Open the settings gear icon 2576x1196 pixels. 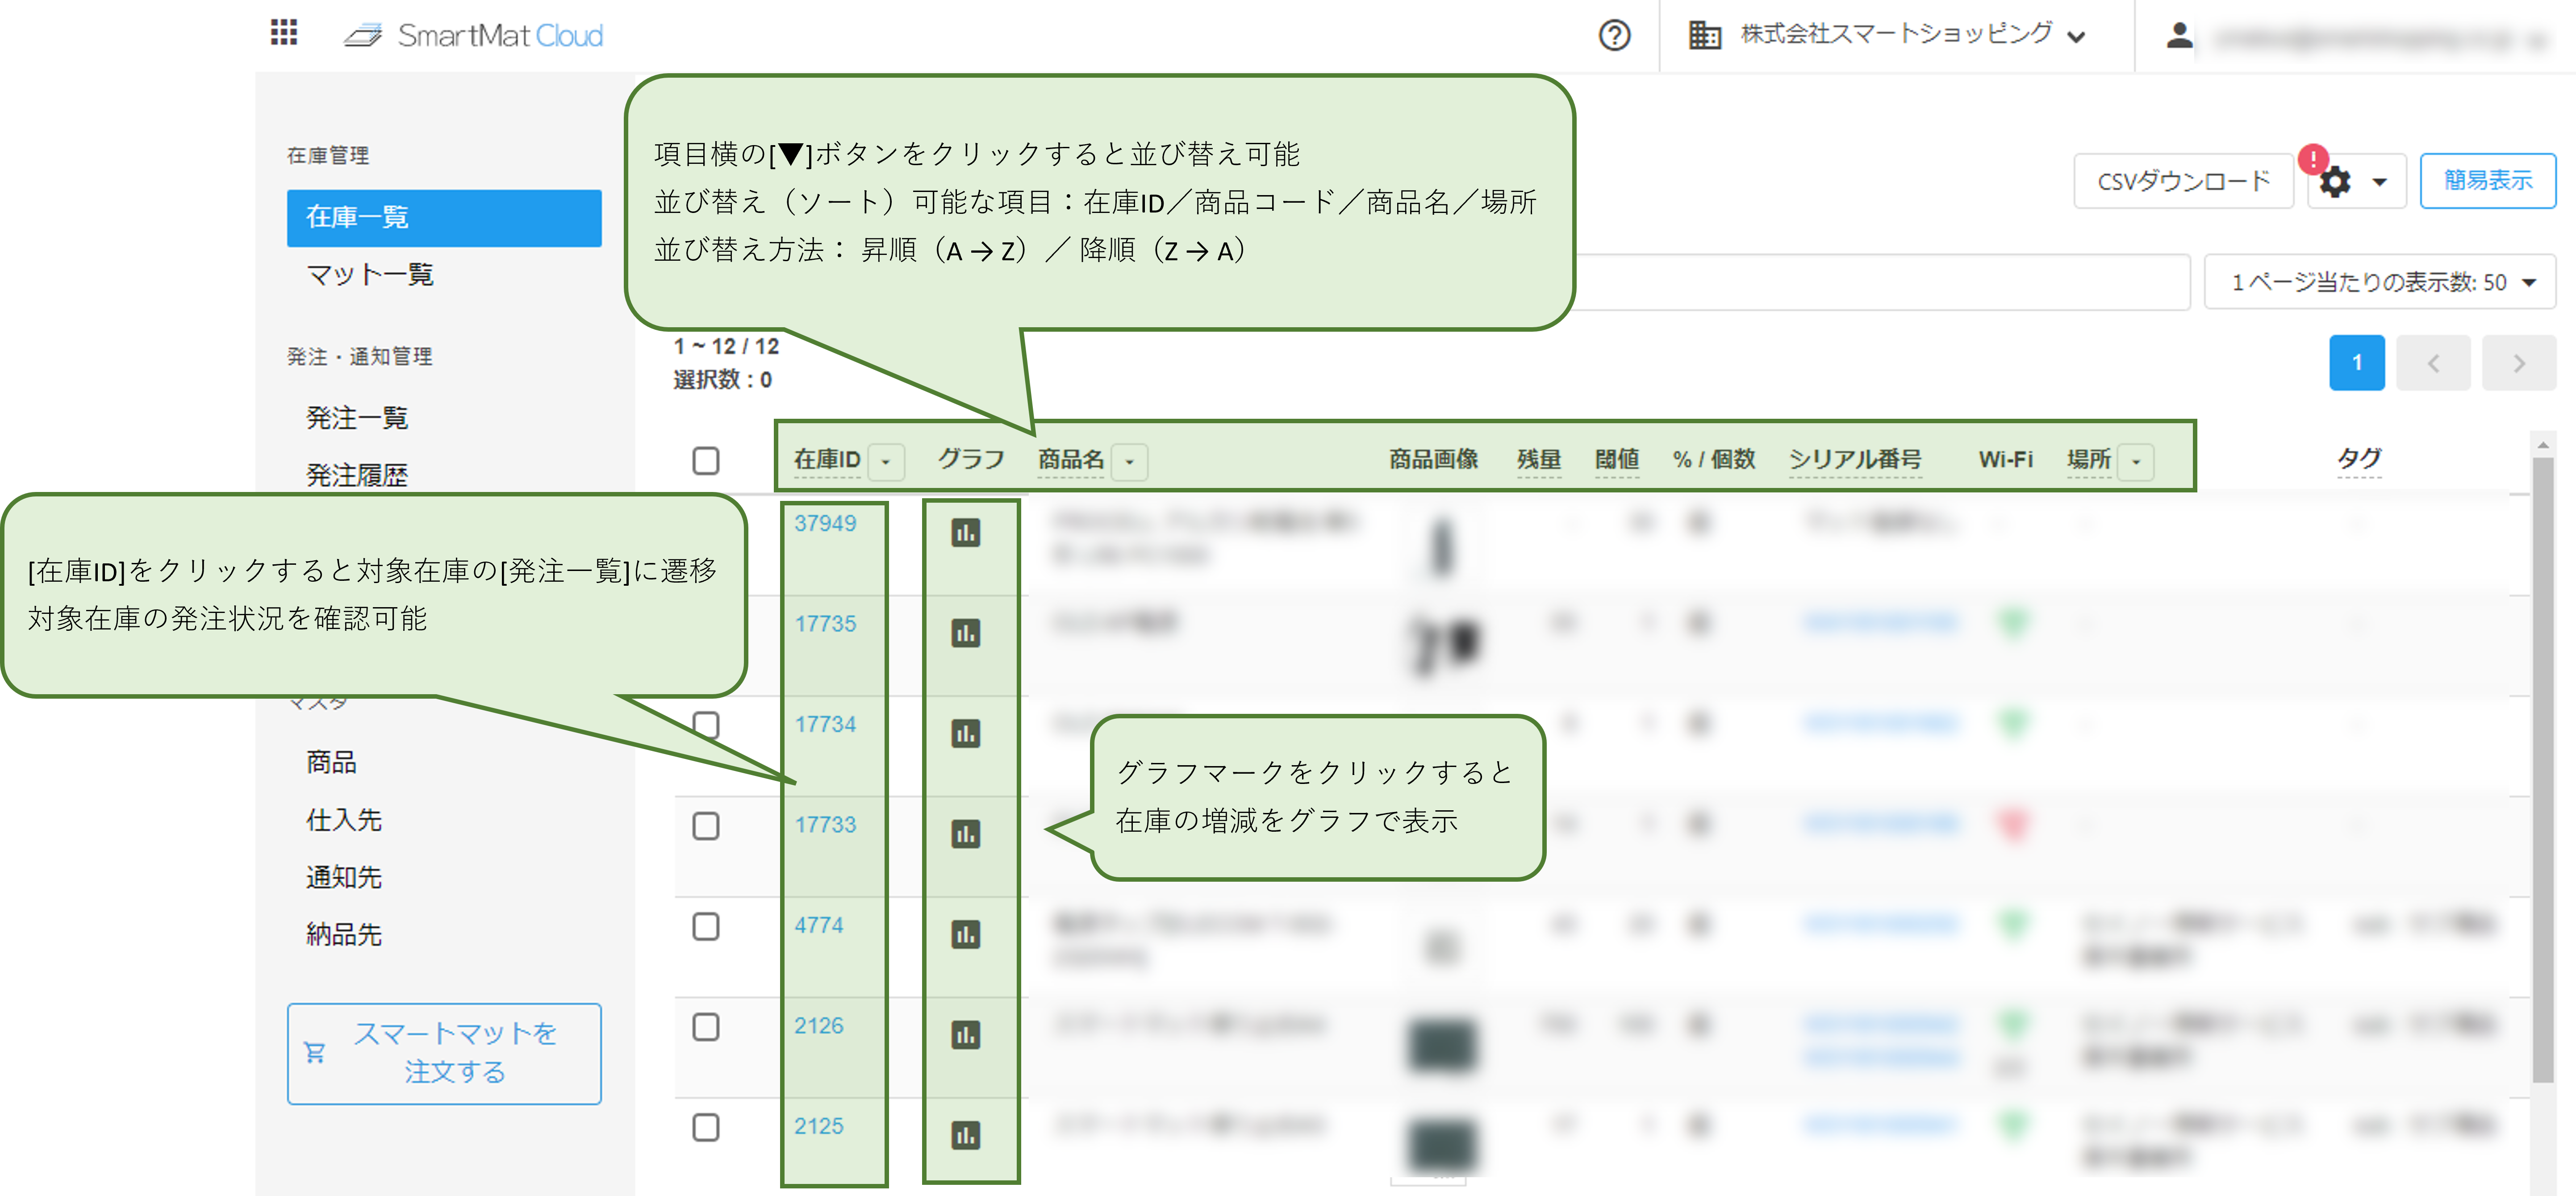click(x=2335, y=182)
